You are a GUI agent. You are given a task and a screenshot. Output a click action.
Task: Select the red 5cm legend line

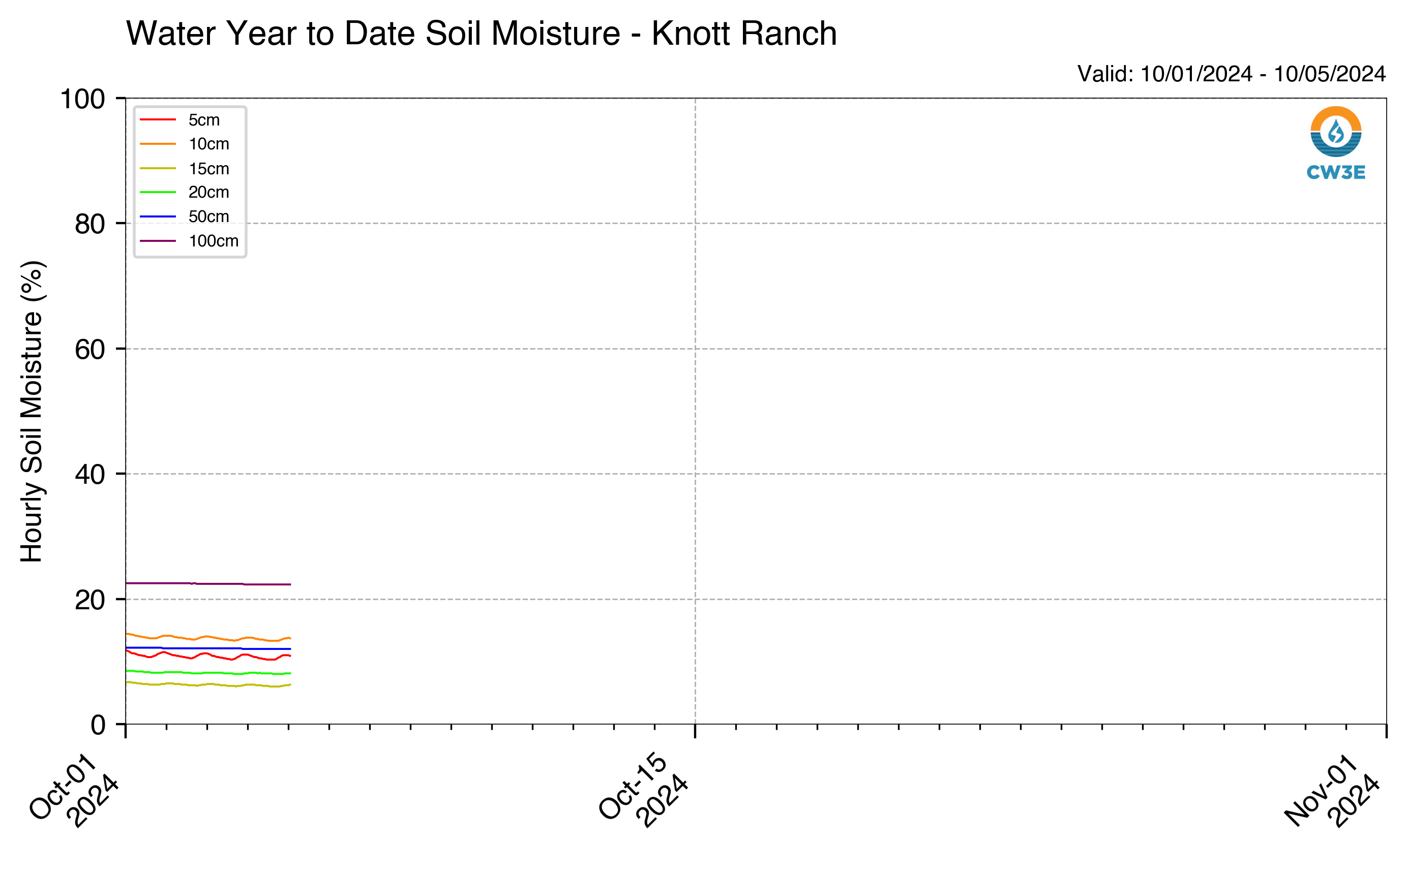tap(158, 120)
